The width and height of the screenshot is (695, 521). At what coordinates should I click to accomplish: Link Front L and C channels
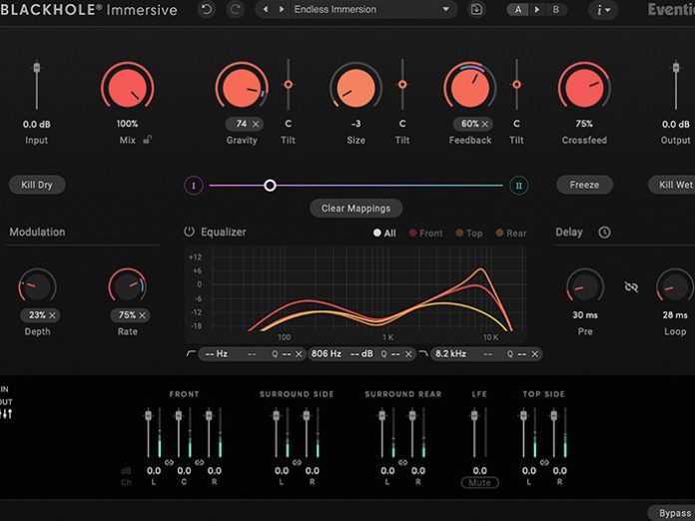(x=169, y=462)
